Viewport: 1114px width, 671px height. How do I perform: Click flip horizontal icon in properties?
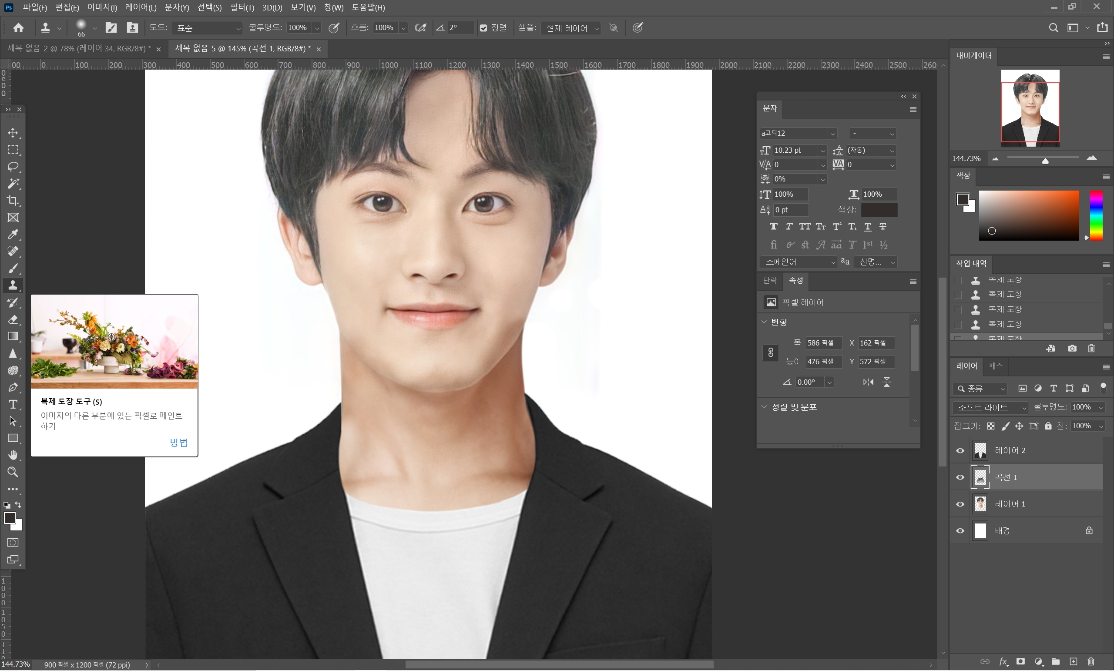pos(868,382)
